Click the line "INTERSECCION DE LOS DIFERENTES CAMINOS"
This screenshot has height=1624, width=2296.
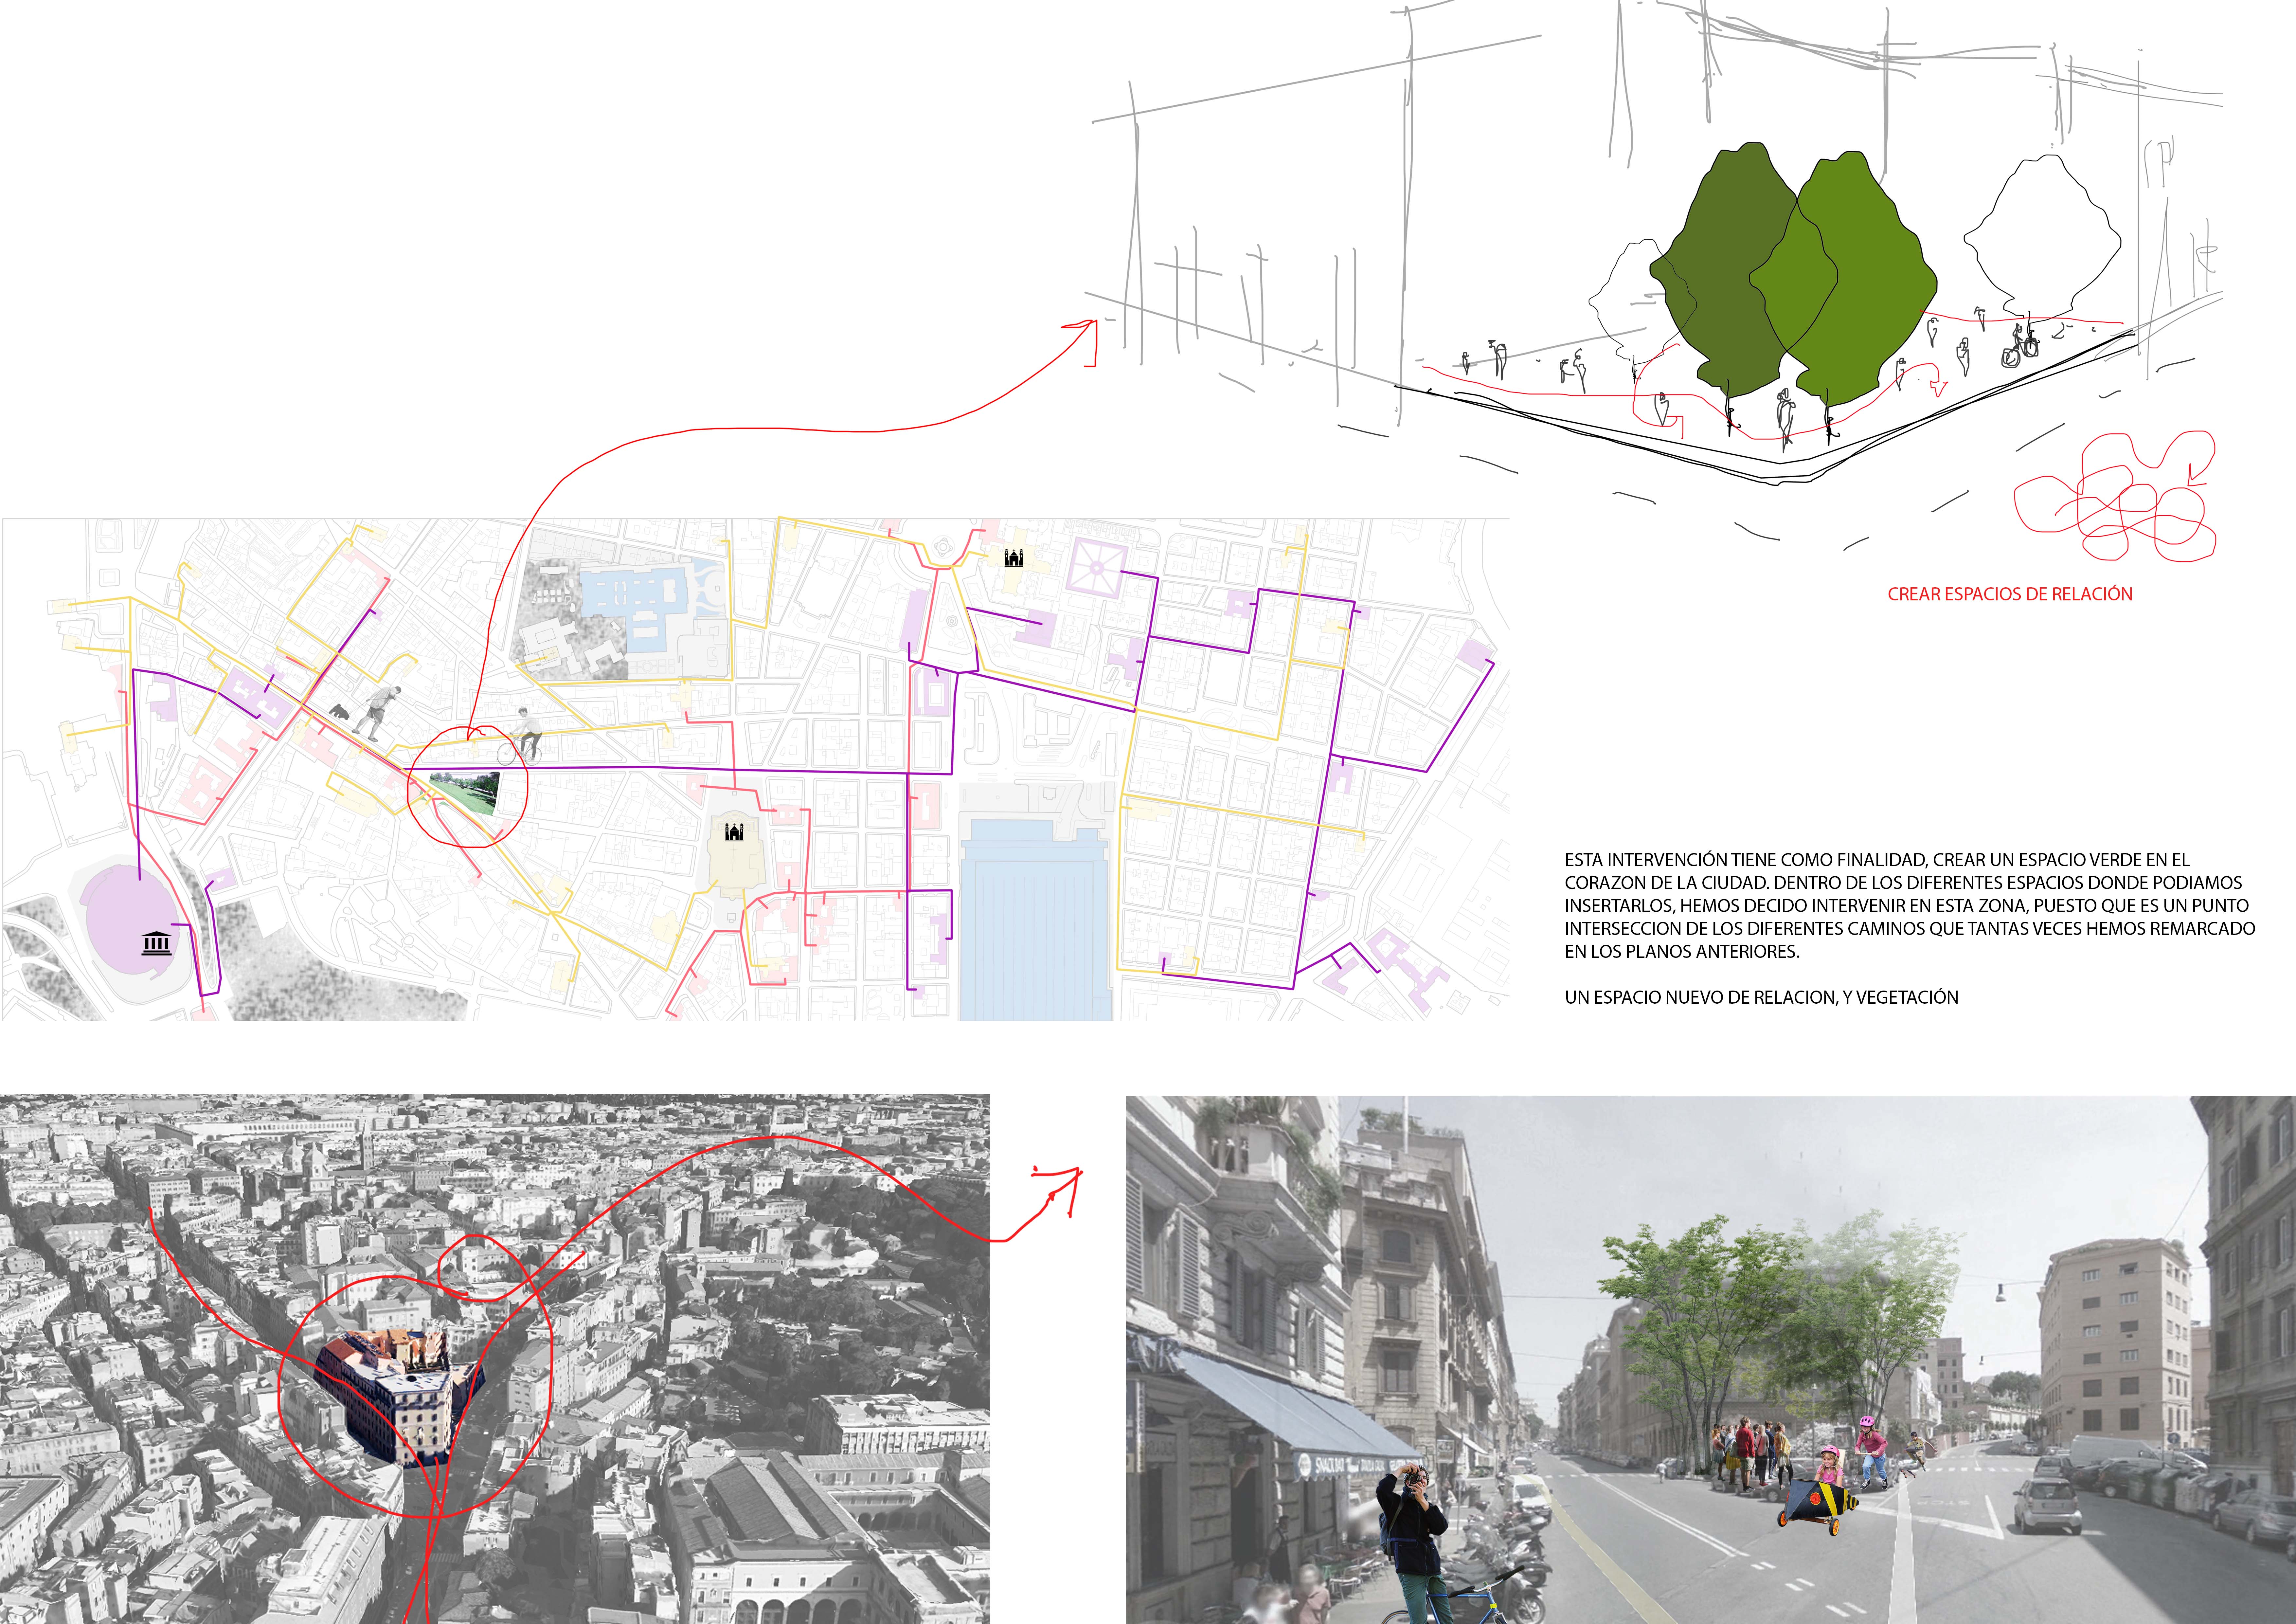click(1910, 929)
